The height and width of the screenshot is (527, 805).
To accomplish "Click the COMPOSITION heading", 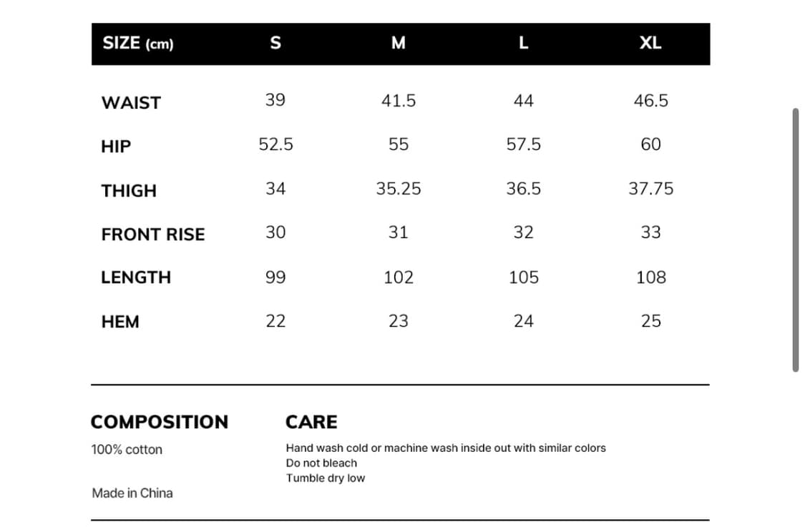I will (x=160, y=422).
